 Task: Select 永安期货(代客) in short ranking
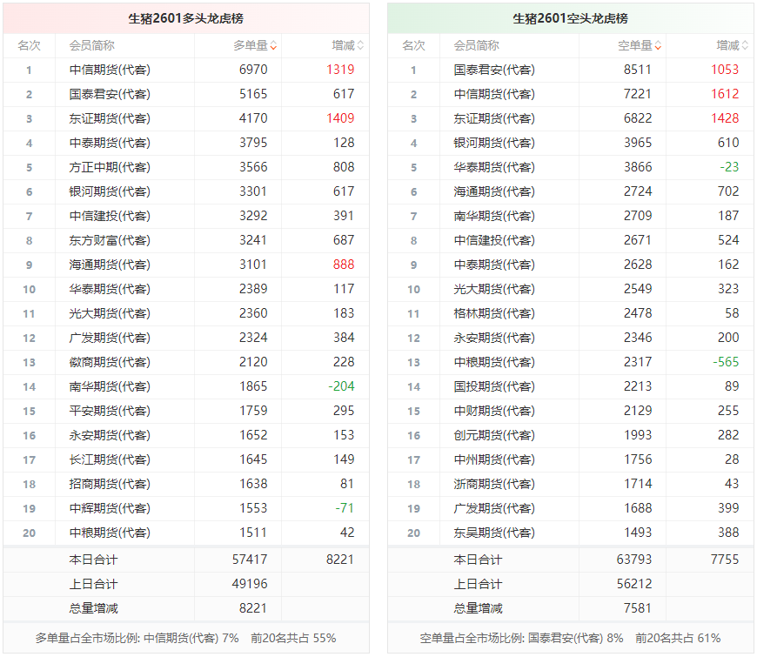[x=494, y=338]
